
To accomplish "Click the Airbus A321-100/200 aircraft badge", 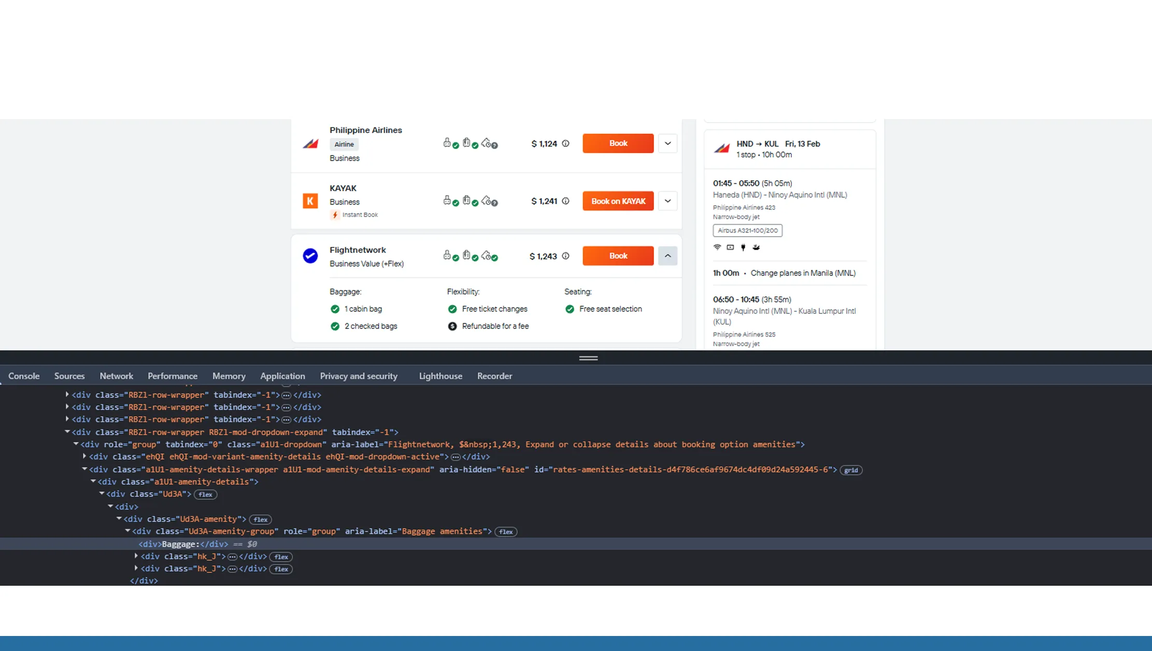I will coord(747,230).
